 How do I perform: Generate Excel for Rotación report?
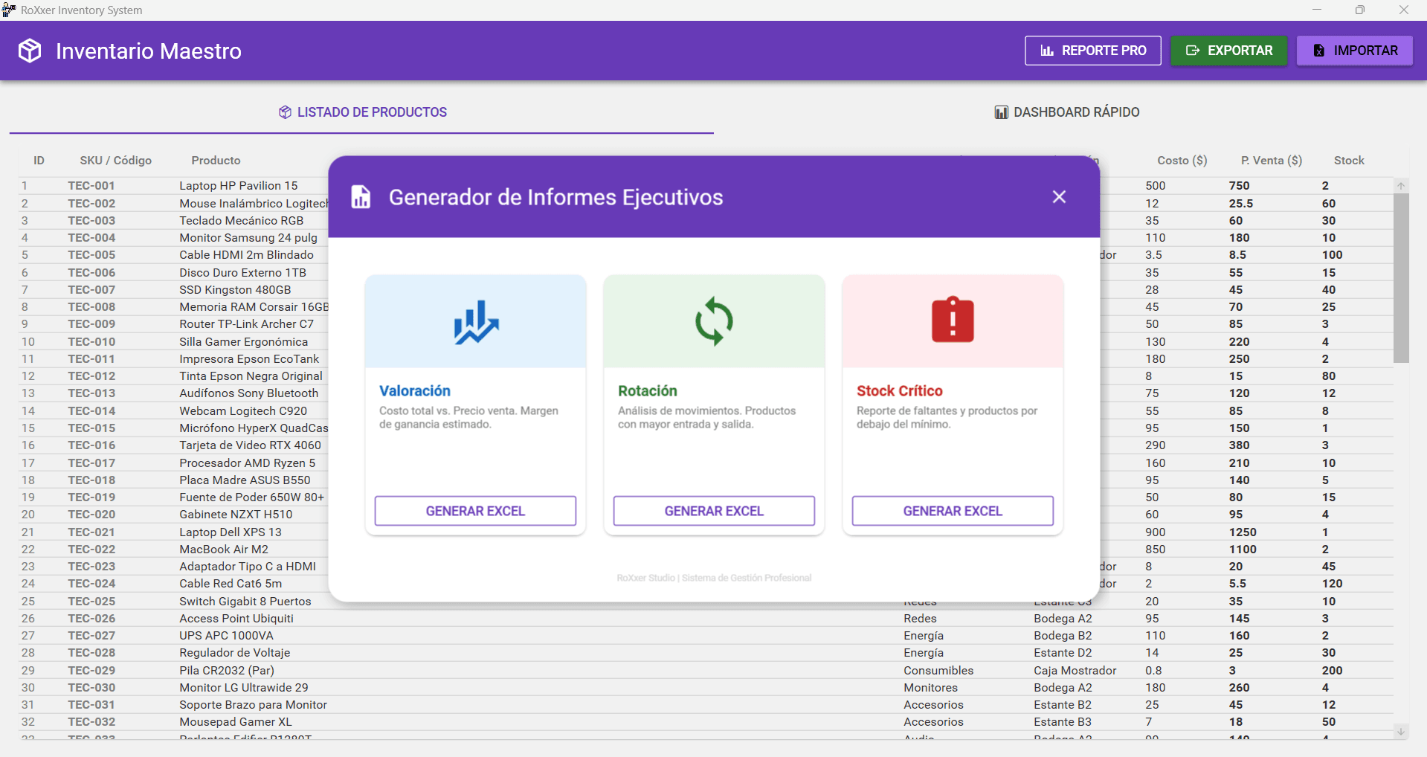(x=714, y=511)
